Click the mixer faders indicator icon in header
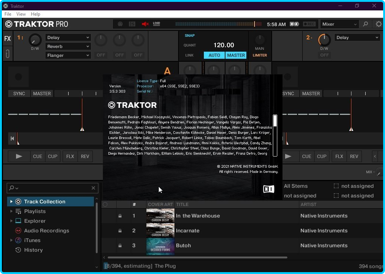This screenshot has width=385, height=274. tap(132, 24)
